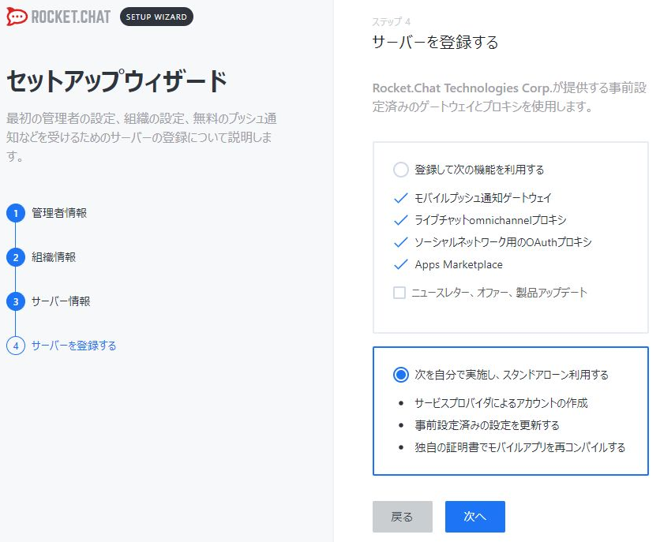Click checkmark beside Apps Marketplace
This screenshot has width=660, height=542.
(x=401, y=264)
